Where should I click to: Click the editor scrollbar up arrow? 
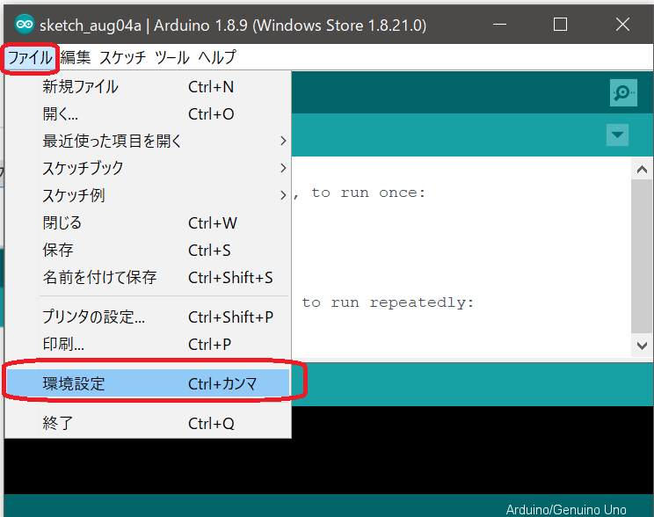[642, 170]
